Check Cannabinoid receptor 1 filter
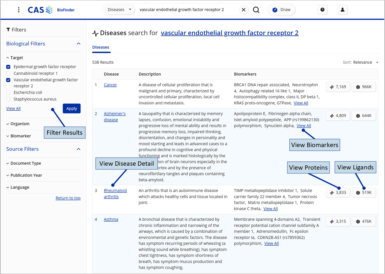This screenshot has height=274, width=385. pos(8,73)
